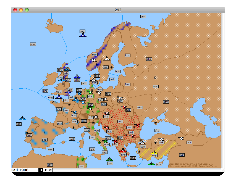
Task: Select the Russian army in Norway
Action: pos(93,60)
